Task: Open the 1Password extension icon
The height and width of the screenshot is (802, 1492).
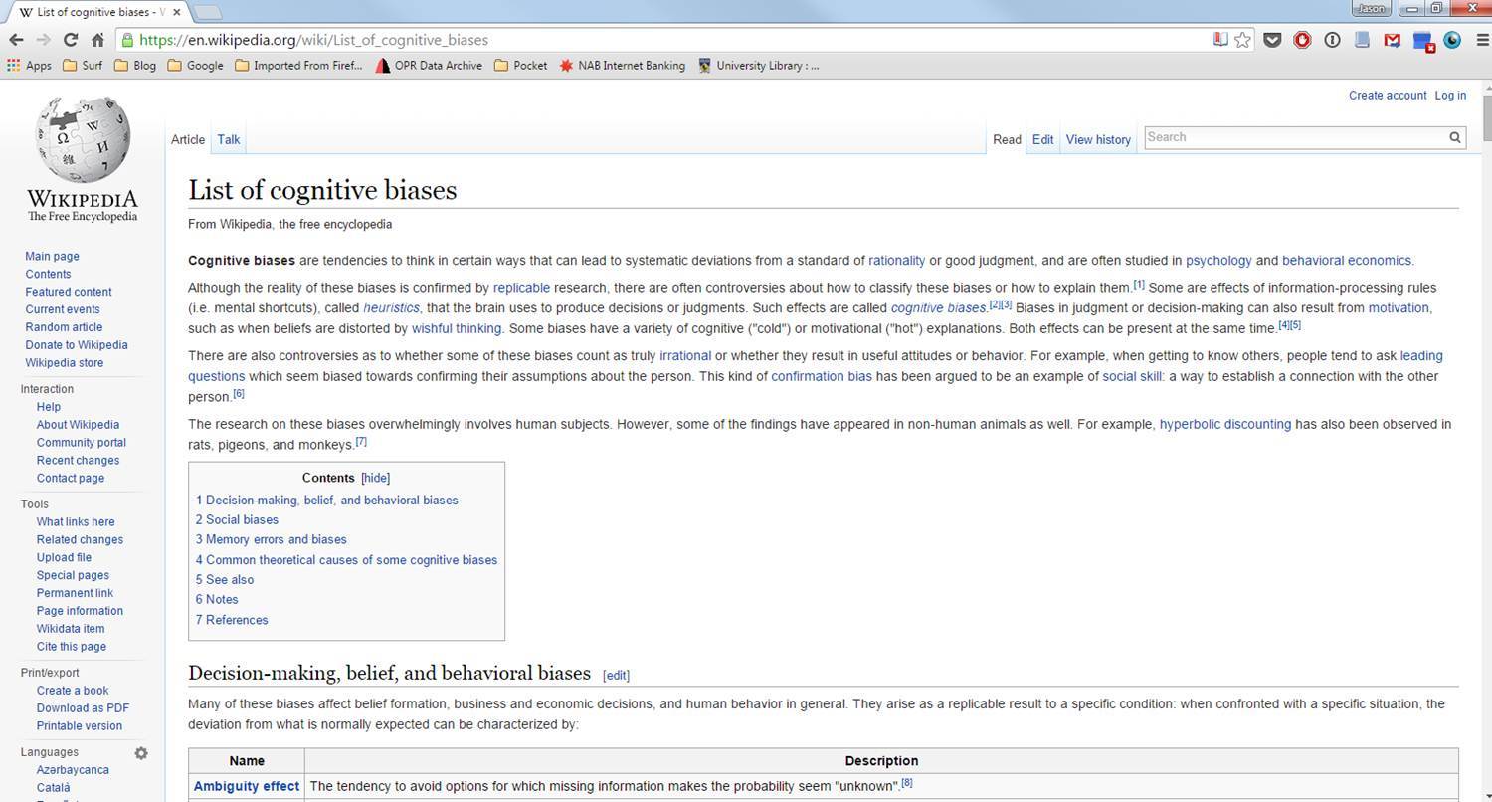Action: (x=1331, y=40)
